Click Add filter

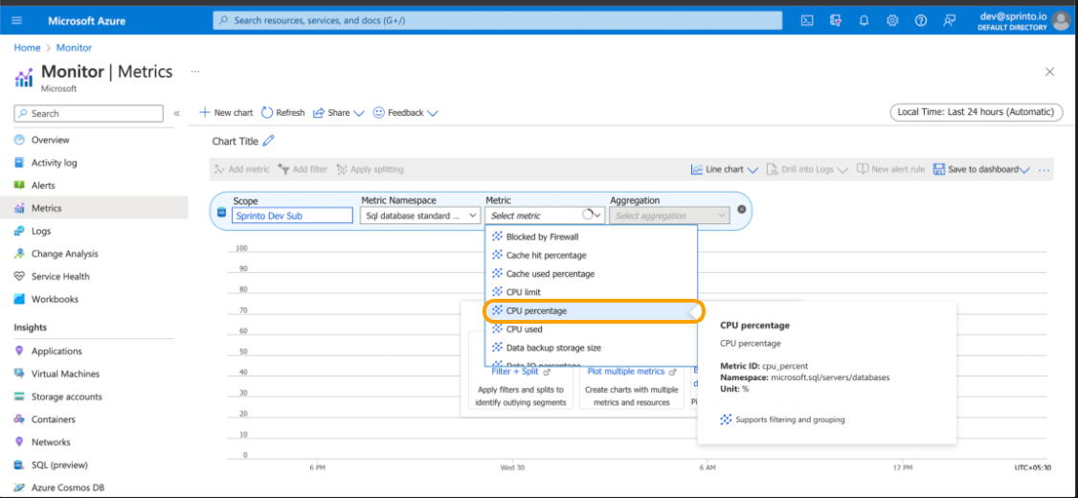[x=303, y=170]
